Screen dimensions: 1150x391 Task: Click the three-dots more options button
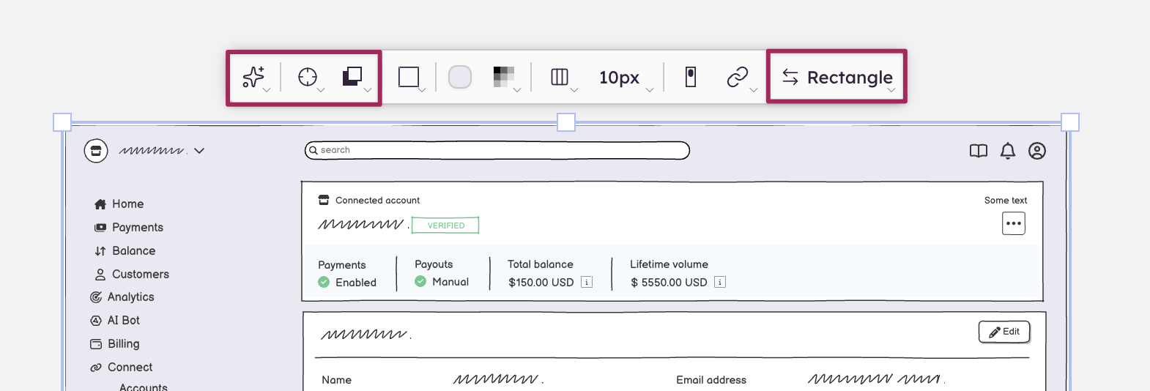click(x=1014, y=223)
